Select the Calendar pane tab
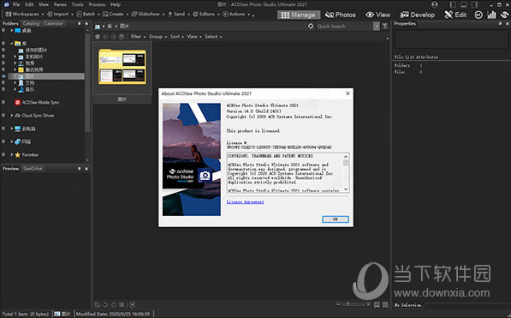511x318 pixels. [x=53, y=23]
